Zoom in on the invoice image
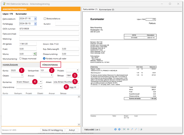 tap(132, 129)
